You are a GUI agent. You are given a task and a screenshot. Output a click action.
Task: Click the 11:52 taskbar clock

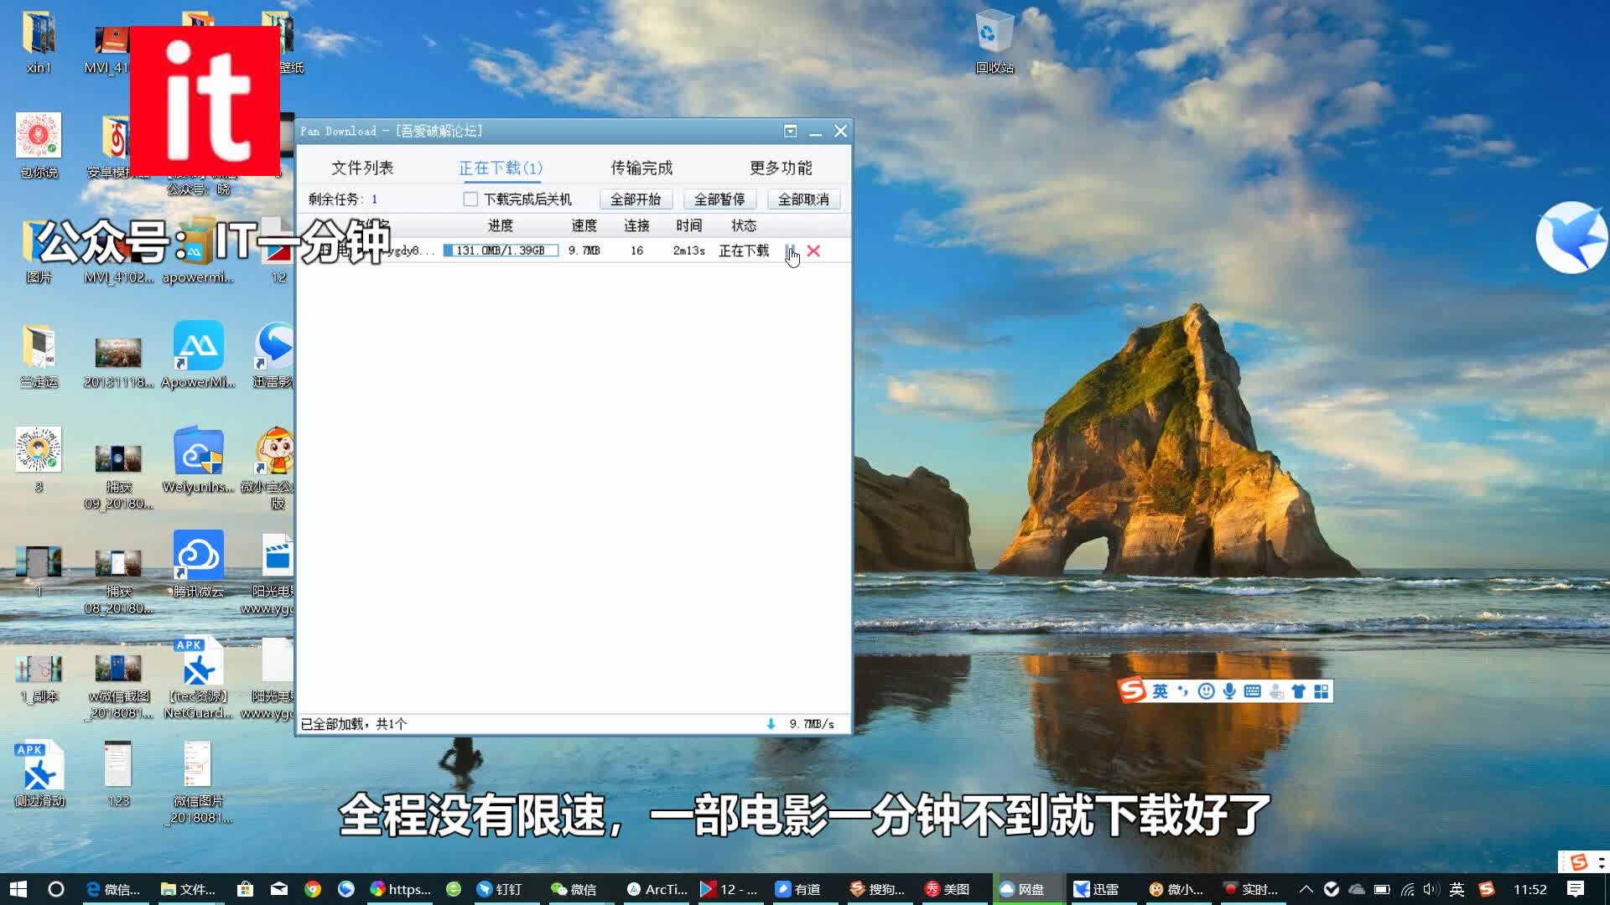point(1530,889)
